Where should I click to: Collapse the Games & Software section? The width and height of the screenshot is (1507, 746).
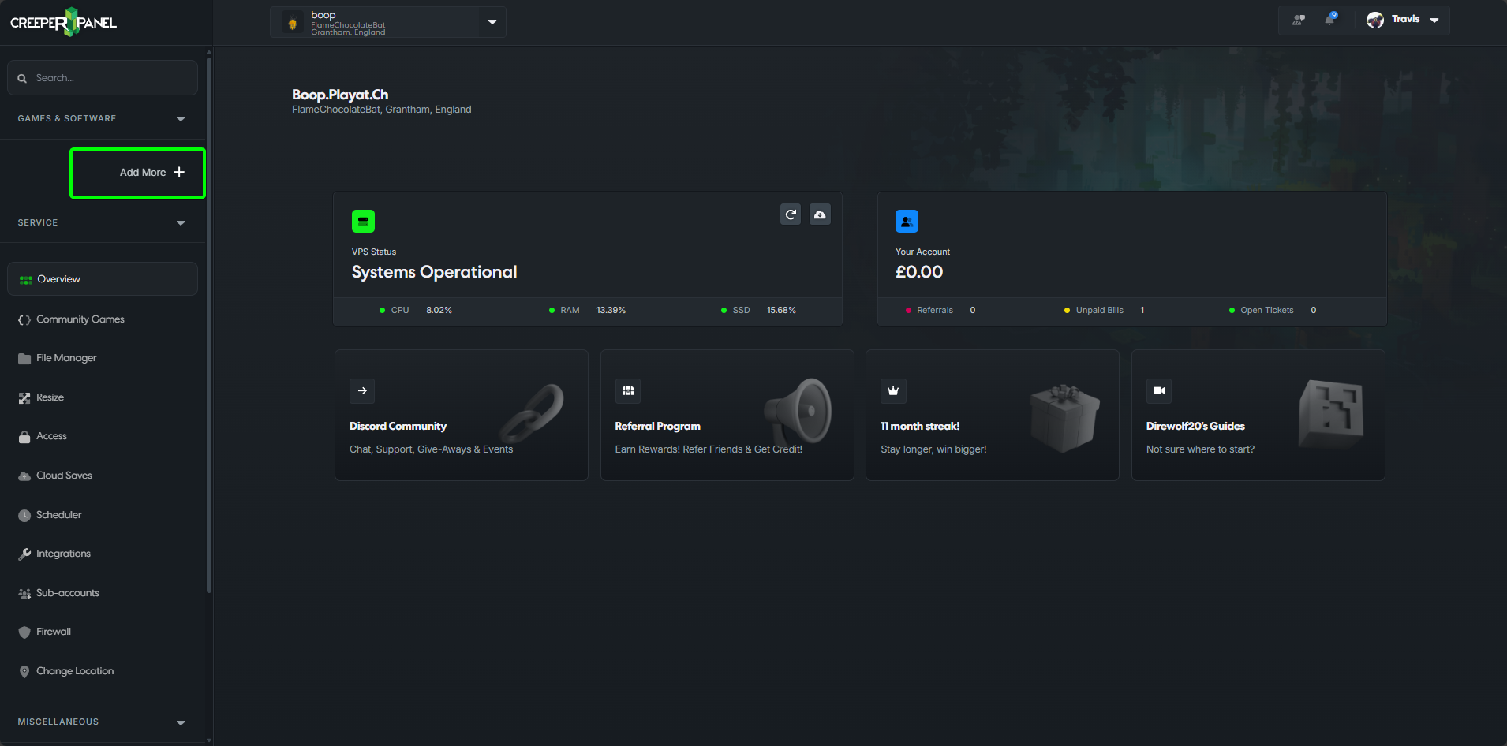tap(181, 119)
